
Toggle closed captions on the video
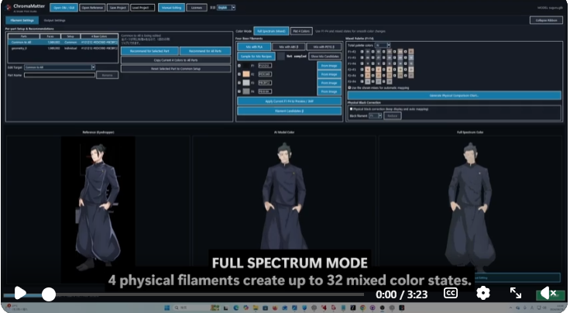coord(451,293)
